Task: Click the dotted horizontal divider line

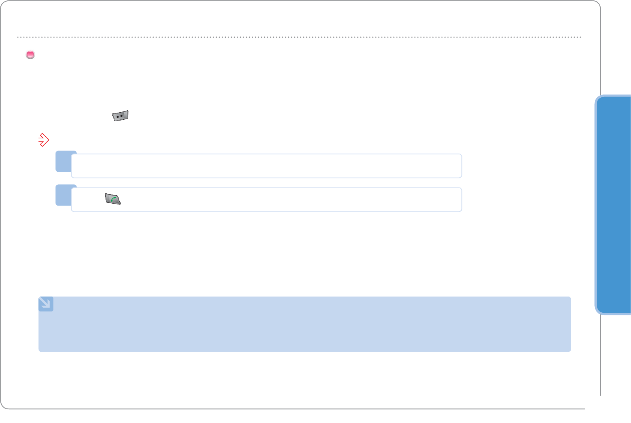Action: pyautogui.click(x=299, y=37)
